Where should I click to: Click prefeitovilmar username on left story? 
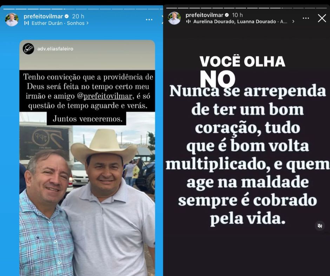click(x=43, y=16)
